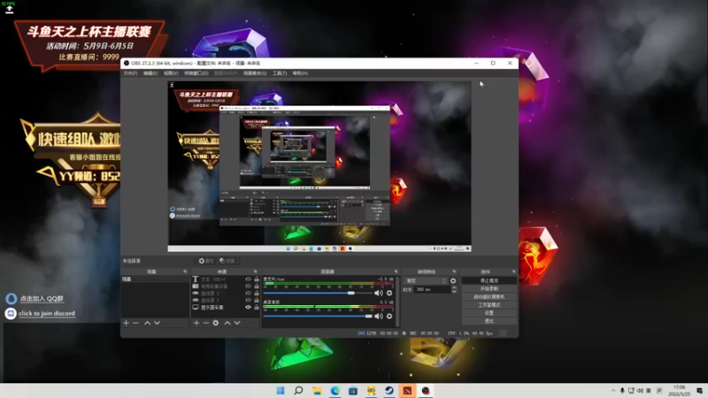Open the Help menu in OBS
This screenshot has height=398, width=708.
pyautogui.click(x=300, y=73)
